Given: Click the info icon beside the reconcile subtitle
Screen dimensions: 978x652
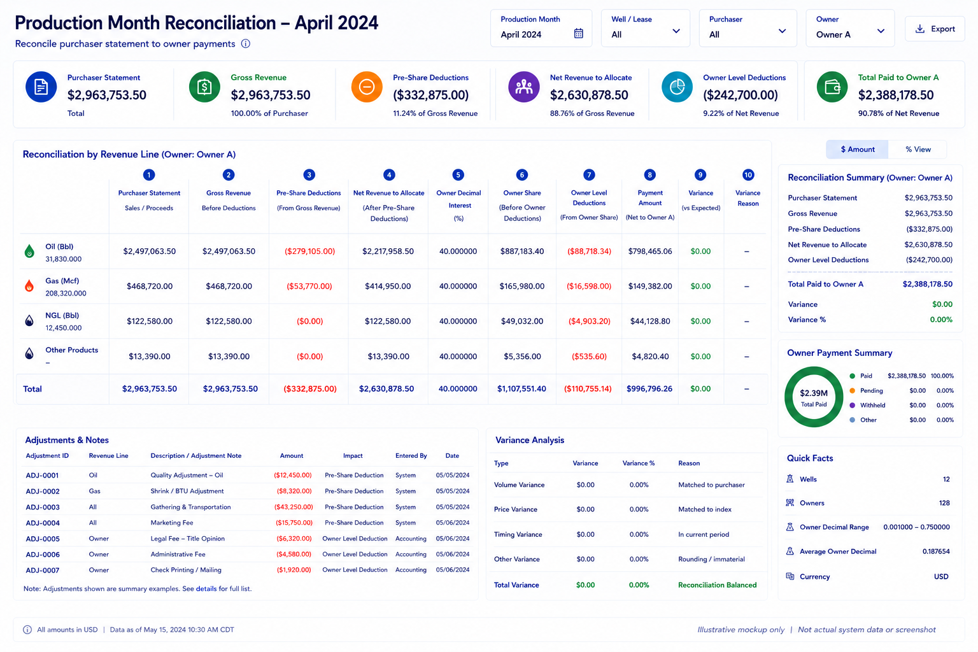Looking at the screenshot, I should pyautogui.click(x=246, y=44).
